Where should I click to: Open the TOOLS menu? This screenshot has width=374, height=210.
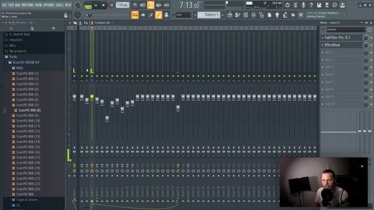60,5
